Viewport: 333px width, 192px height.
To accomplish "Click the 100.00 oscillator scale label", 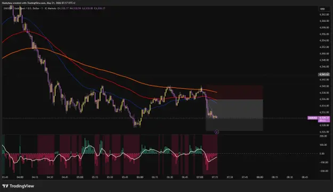I will (323, 145).
